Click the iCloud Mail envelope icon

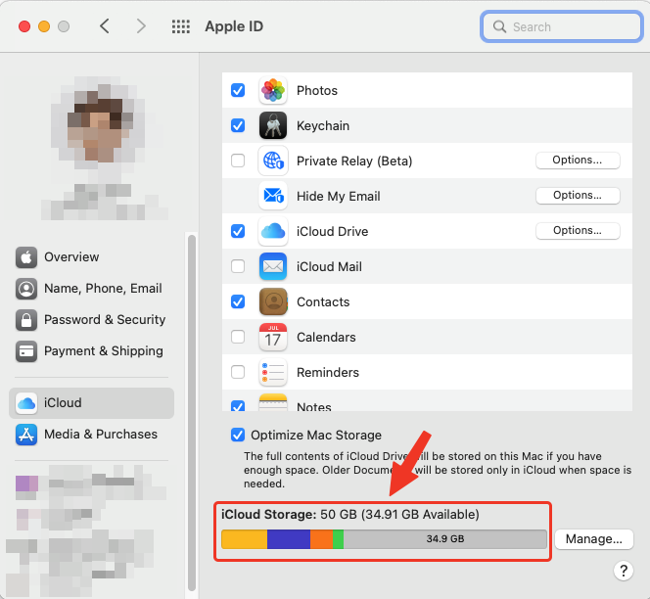tap(273, 266)
